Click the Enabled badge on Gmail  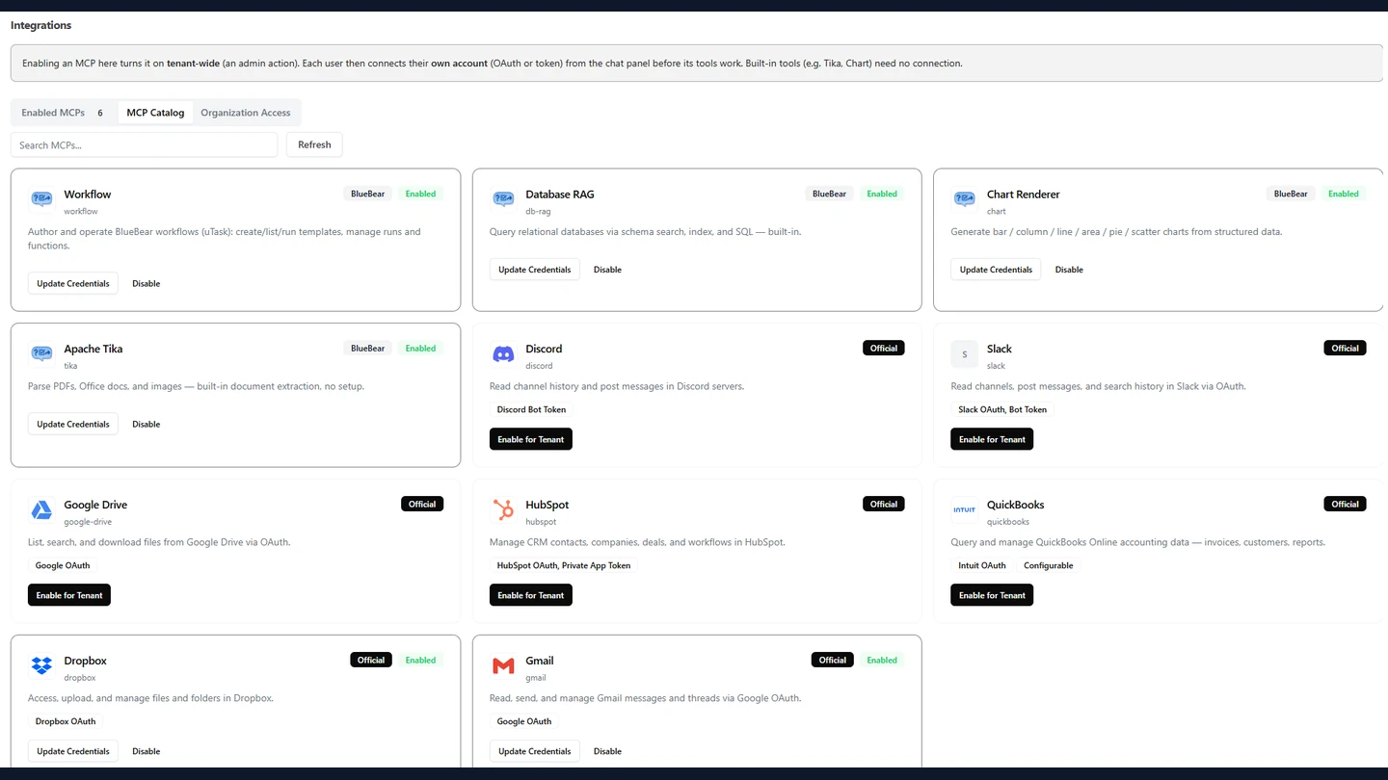coord(882,660)
